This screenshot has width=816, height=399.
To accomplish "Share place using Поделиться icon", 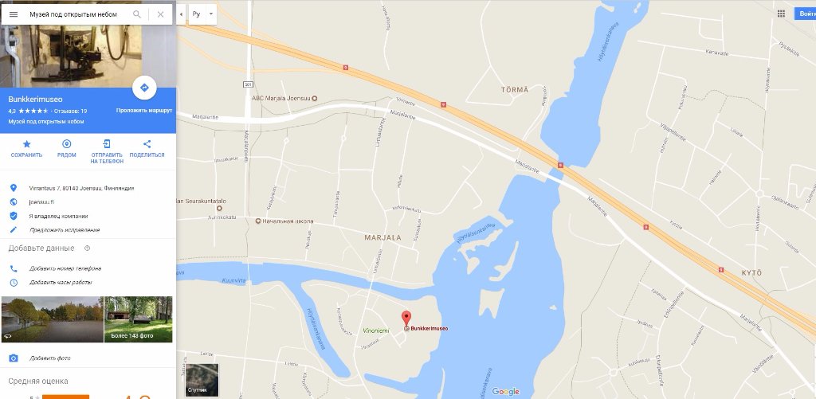I will click(147, 144).
